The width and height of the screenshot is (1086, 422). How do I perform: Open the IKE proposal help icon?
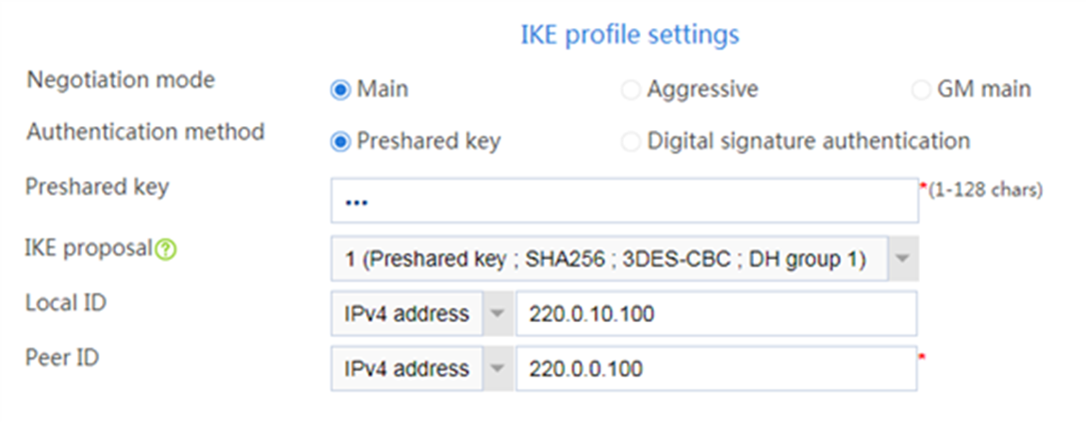pos(166,250)
